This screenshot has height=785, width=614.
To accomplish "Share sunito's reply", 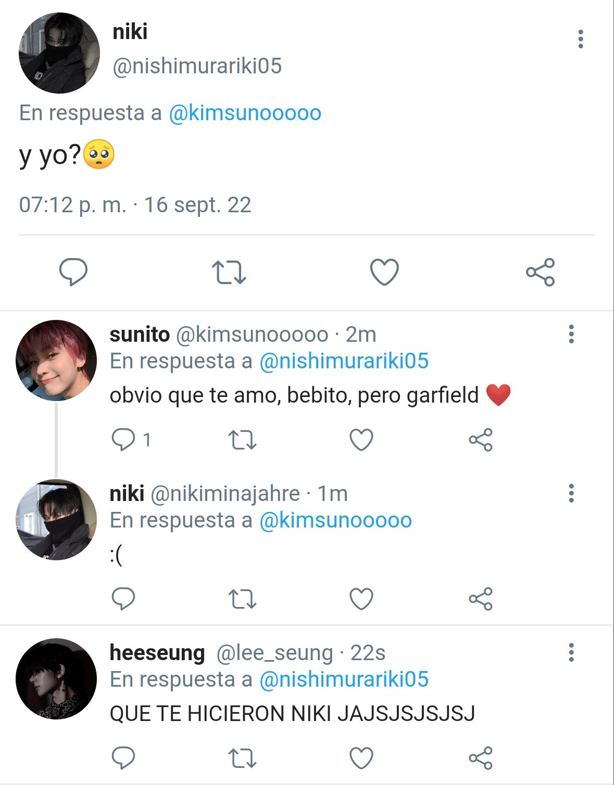I will click(x=480, y=440).
